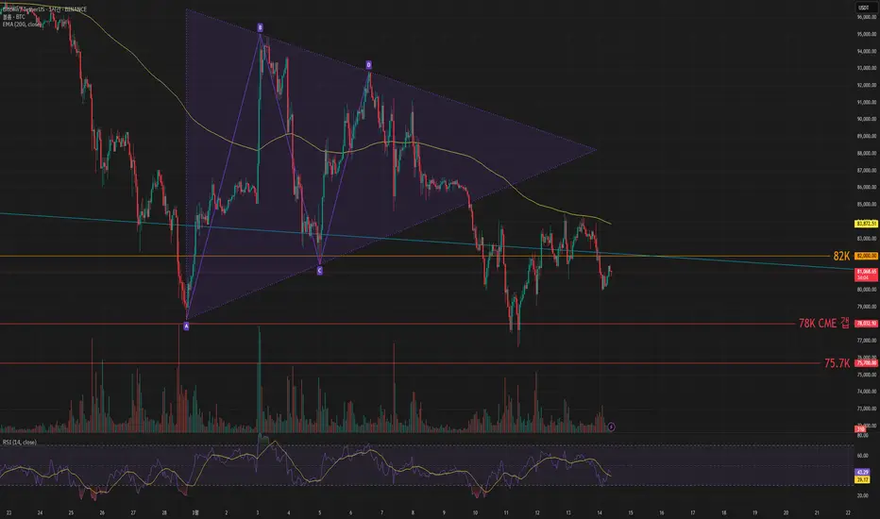Click the yellow 83,872.51 EMA price tag
Screen dimensions: 880x519
866,224
